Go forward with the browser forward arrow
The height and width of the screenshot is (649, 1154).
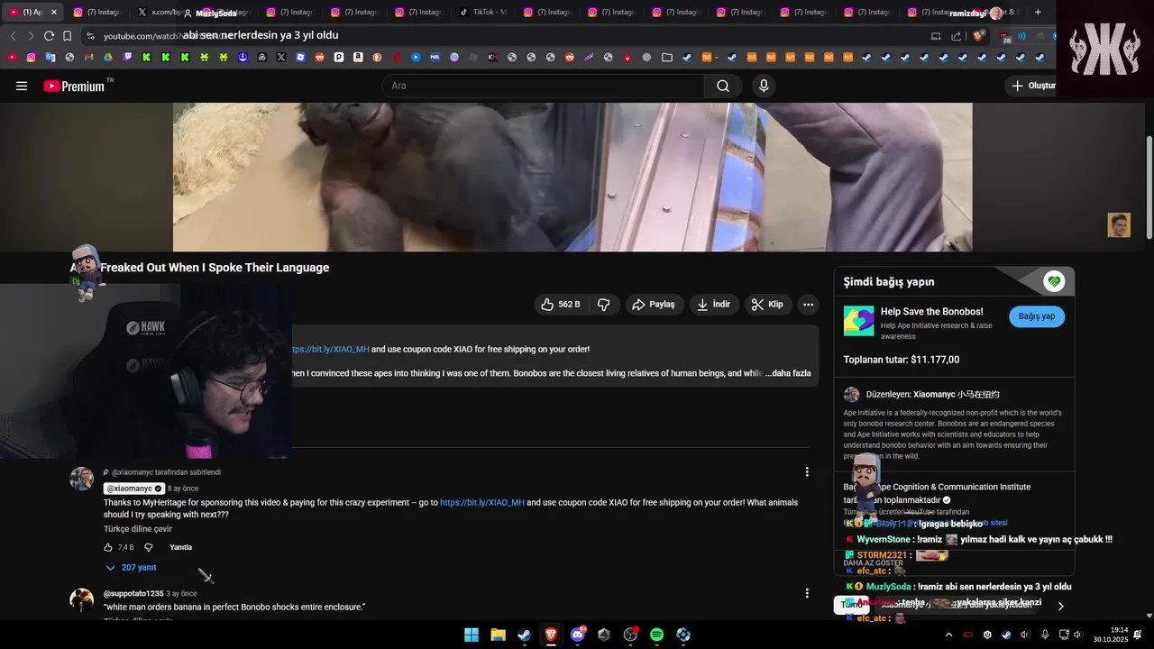pyautogui.click(x=31, y=36)
